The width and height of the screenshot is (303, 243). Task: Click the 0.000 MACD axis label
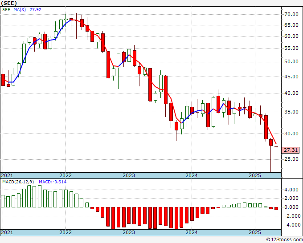[292, 207]
